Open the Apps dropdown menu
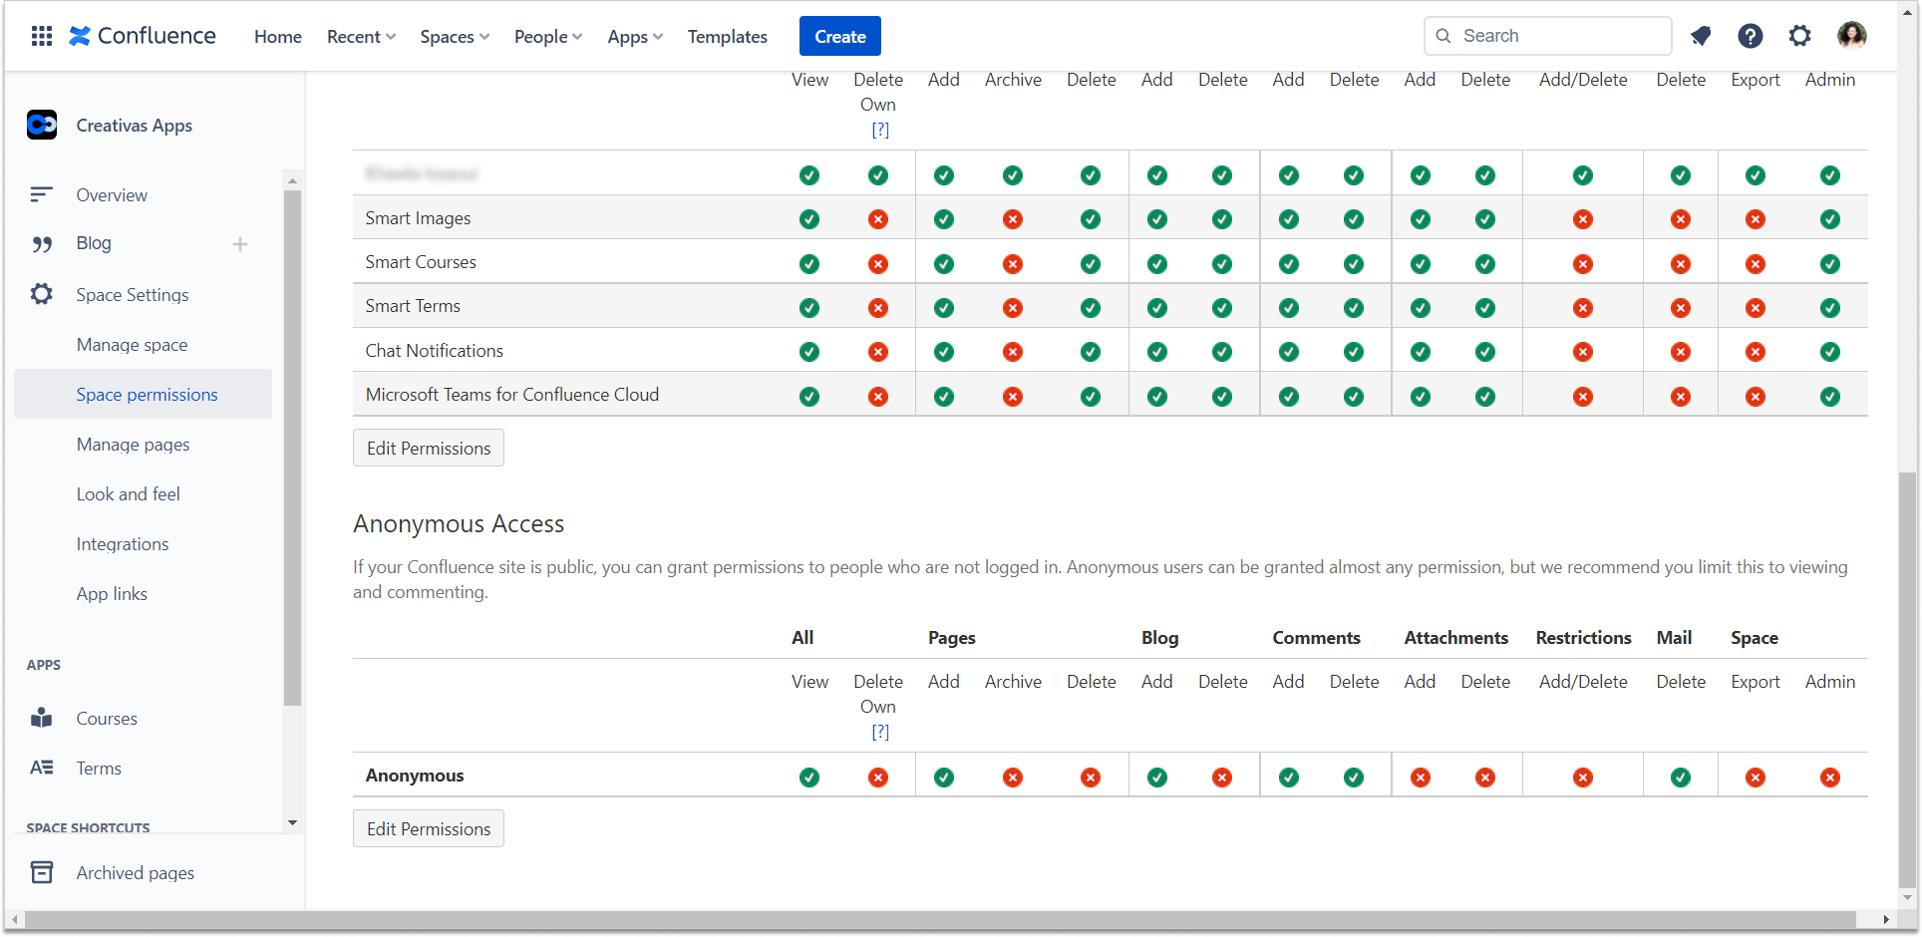The width and height of the screenshot is (1922, 937). coord(635,37)
